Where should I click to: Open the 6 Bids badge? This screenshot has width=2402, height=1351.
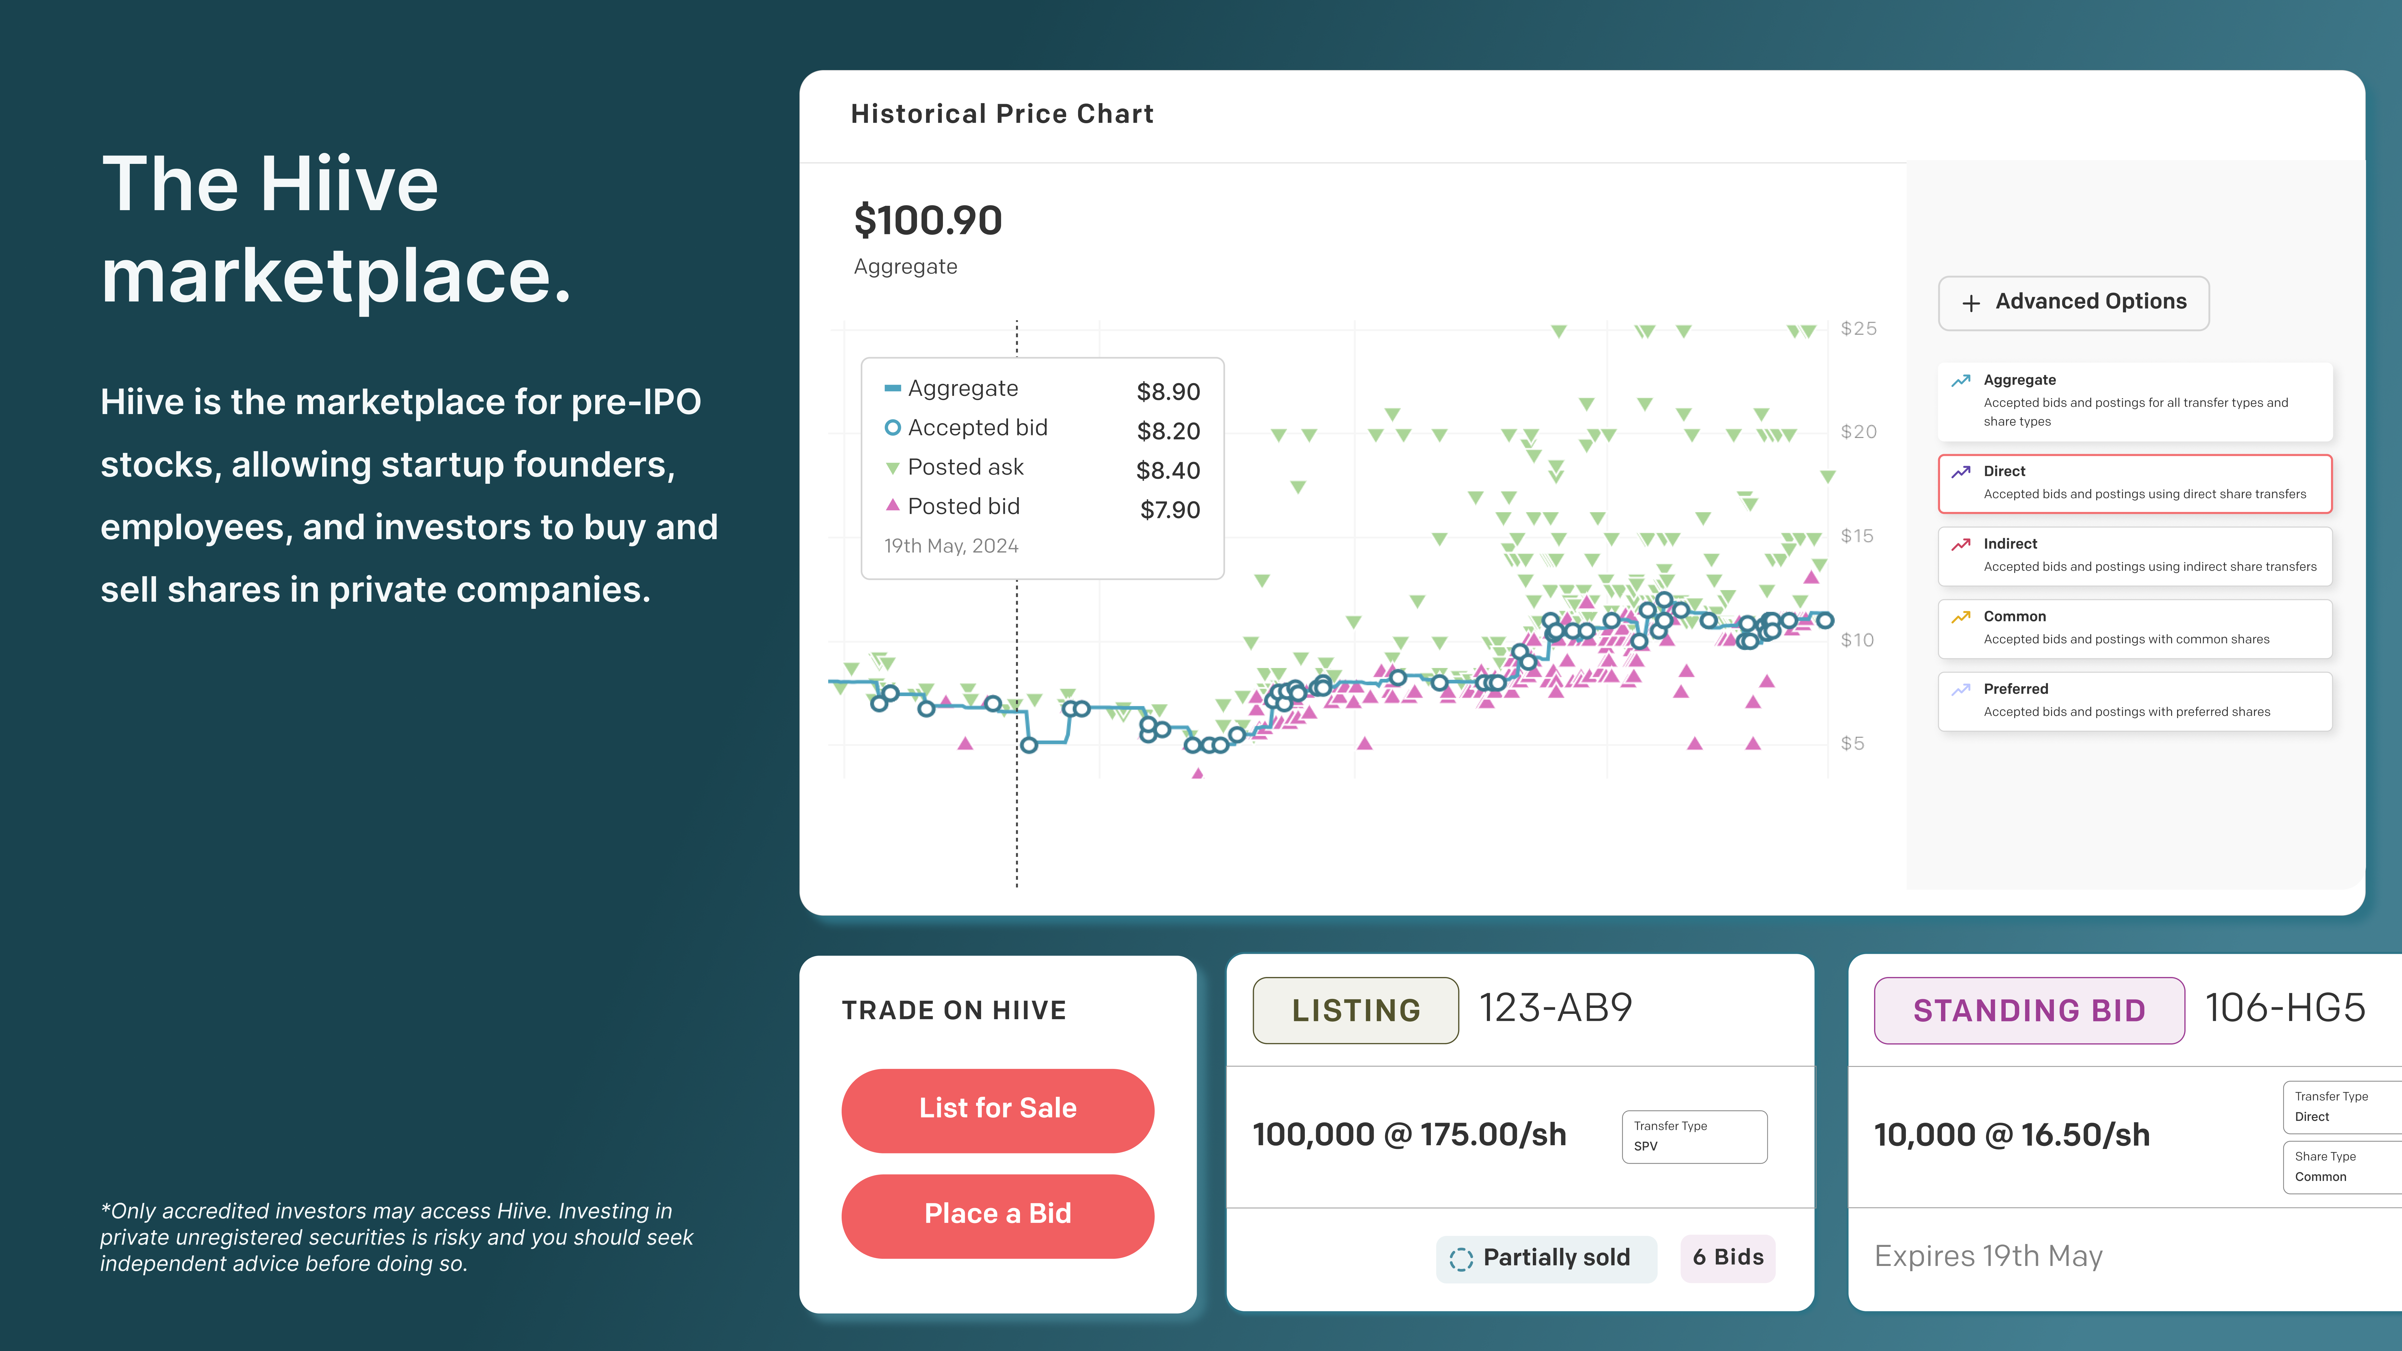click(1727, 1258)
